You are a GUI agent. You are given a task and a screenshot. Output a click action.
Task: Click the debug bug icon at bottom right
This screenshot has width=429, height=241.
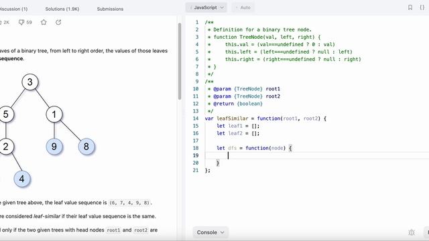click(x=411, y=232)
